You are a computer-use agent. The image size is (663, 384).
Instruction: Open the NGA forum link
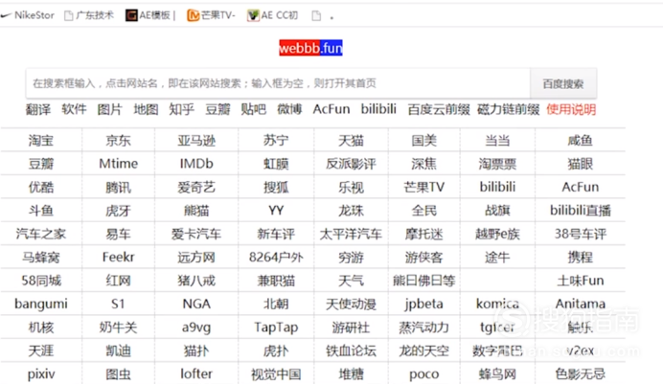click(196, 304)
